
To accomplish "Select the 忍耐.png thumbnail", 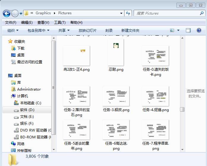I will coord(116,52).
